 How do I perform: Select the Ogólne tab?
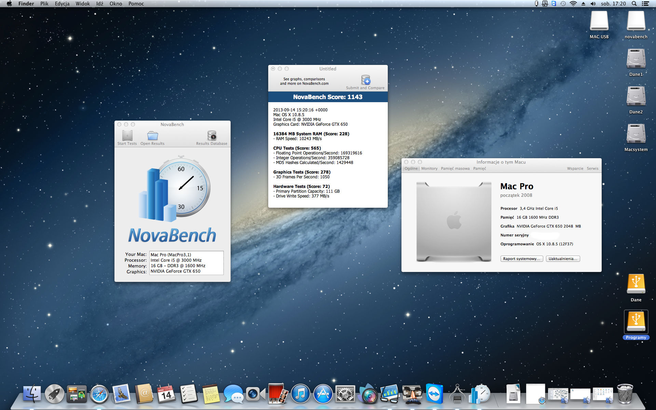[x=411, y=168]
